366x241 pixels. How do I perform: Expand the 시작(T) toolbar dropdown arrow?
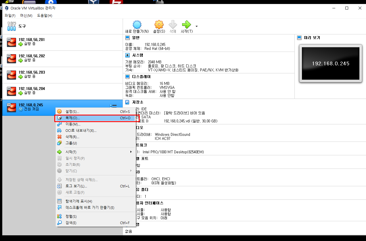[x=197, y=27]
